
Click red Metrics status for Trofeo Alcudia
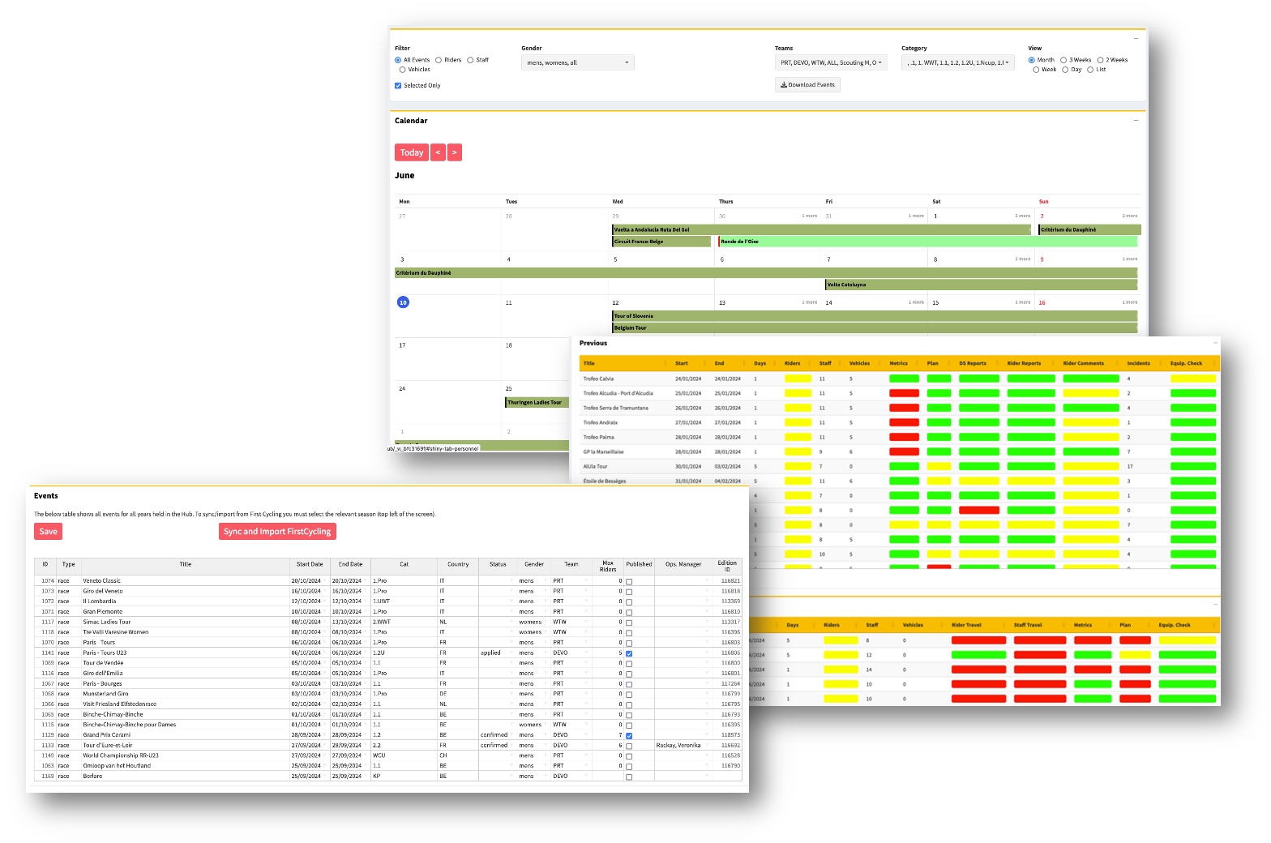pos(904,393)
